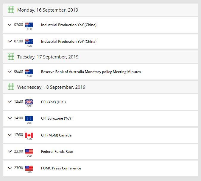Expand the Reserve Bank of Australia row chevron
Image resolution: width=201 pixels, height=181 pixels.
[x=10, y=72]
